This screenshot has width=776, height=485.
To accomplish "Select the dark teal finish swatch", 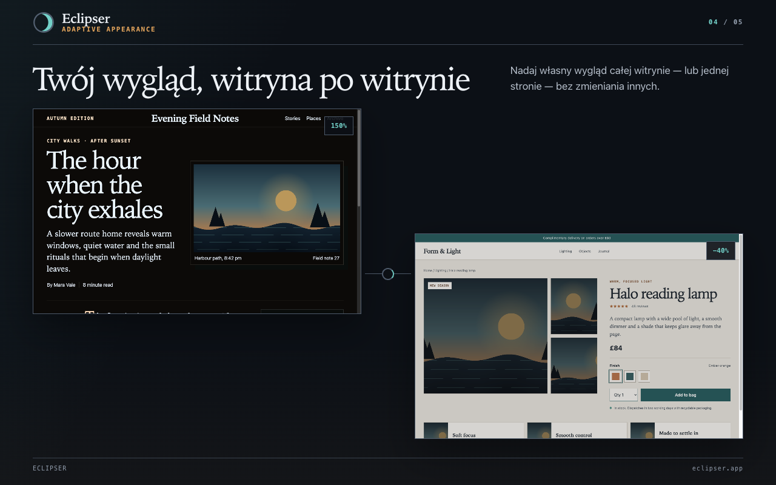I will click(630, 376).
